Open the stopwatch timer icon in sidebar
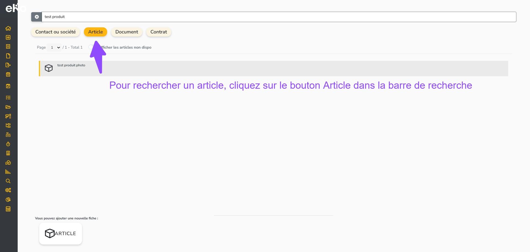 pyautogui.click(x=8, y=144)
